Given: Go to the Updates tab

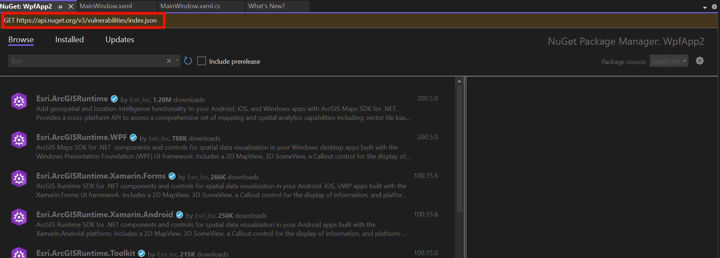Looking at the screenshot, I should 120,40.
